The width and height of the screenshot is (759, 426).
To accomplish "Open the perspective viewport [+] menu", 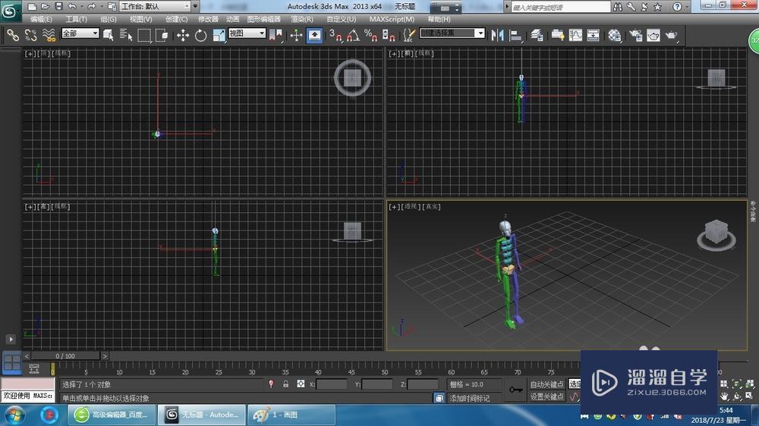I will click(x=393, y=207).
